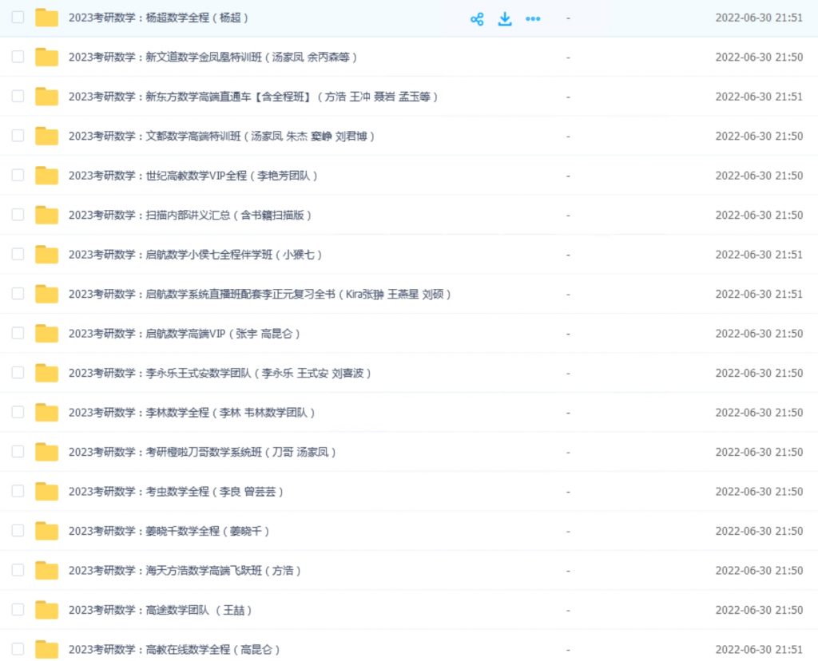
Task: Open folder name 启航数学系统直播班配套李正元复习全书
Action: tap(260, 295)
